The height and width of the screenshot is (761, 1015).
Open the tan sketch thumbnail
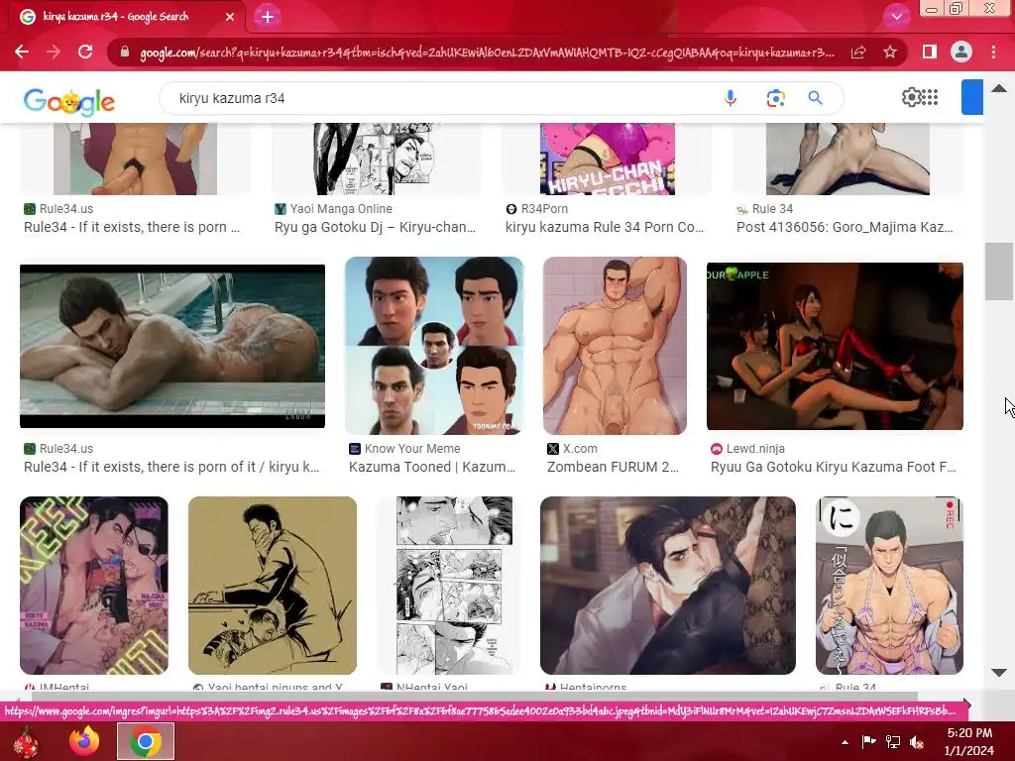tap(272, 586)
